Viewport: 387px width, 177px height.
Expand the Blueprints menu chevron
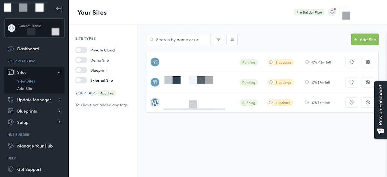point(60,111)
